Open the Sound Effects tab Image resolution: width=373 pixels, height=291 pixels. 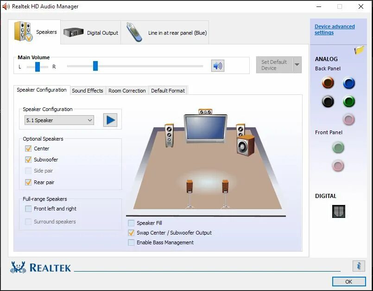point(88,91)
